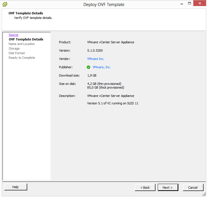Screen dimensions: 207x197
Task: Click the Vendor: label
Action: pyautogui.click(x=64, y=59)
